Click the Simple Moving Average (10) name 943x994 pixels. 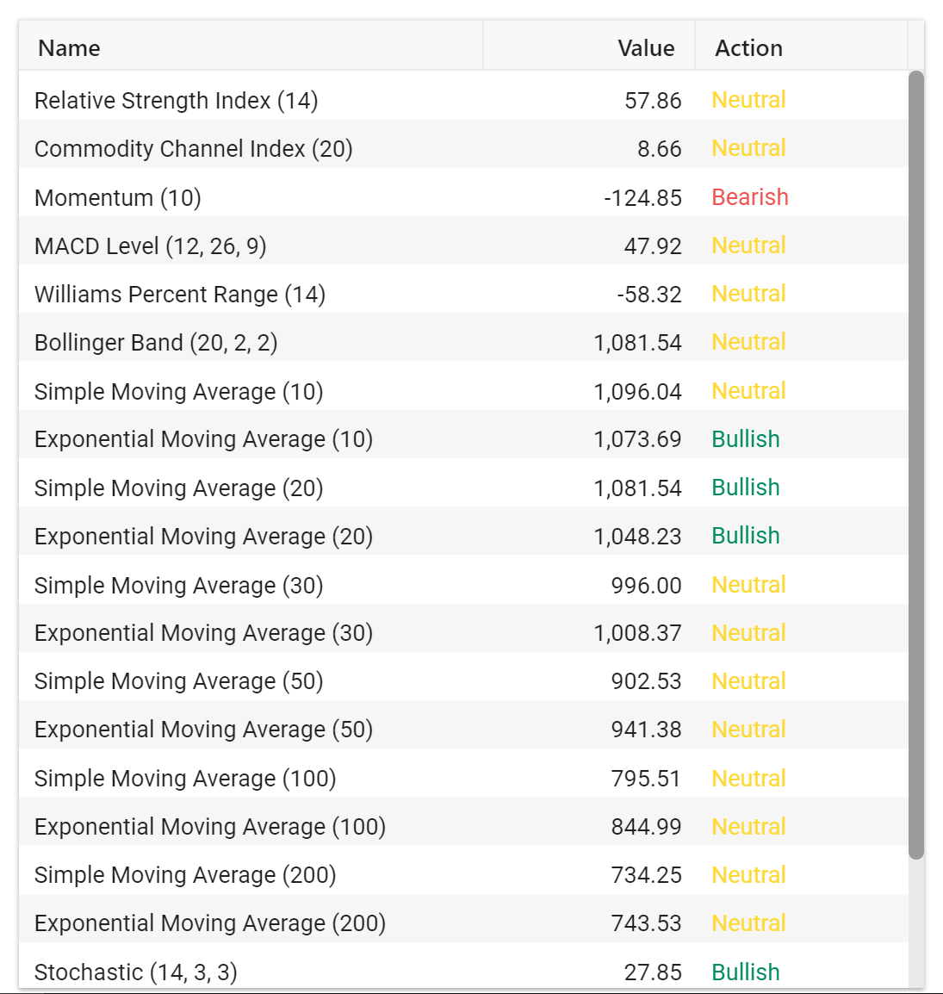click(x=179, y=391)
